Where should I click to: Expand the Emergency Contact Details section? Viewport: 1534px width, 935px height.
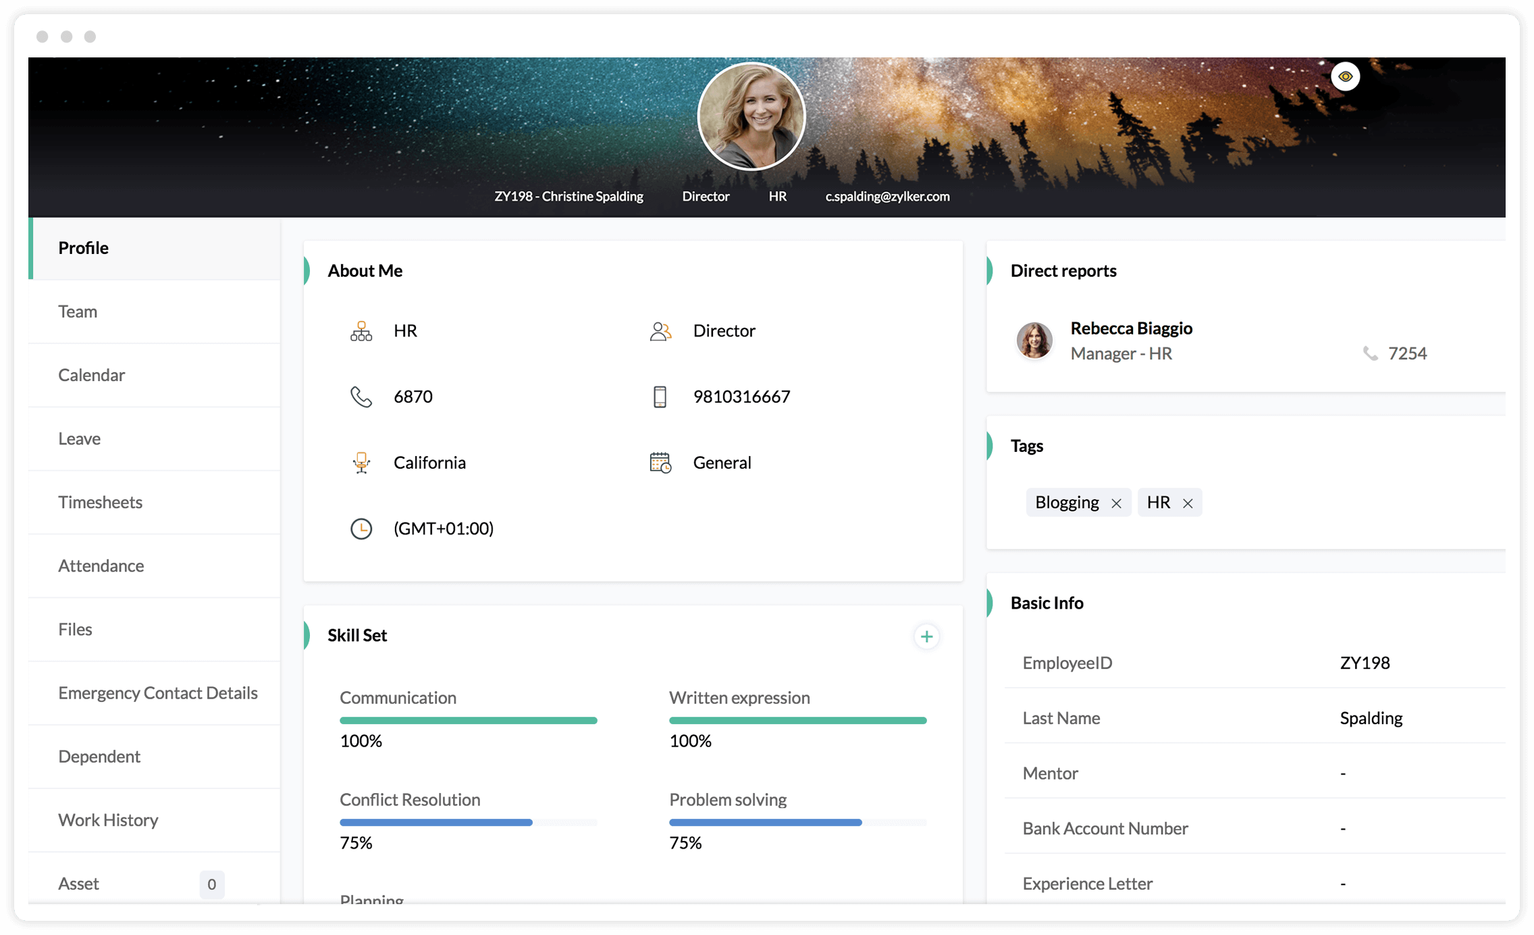[157, 692]
